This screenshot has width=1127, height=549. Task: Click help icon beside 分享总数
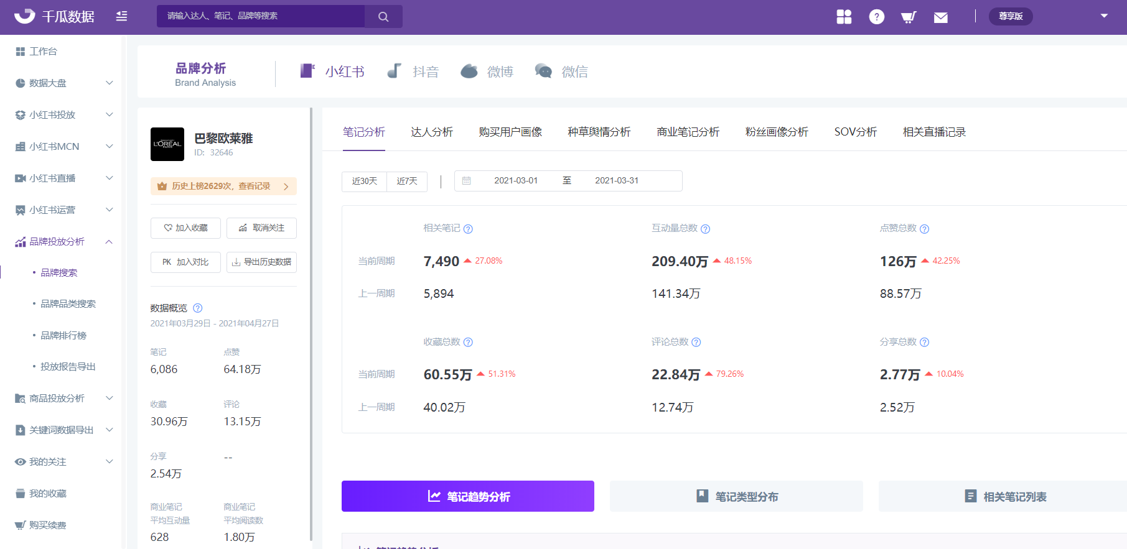[x=925, y=342]
